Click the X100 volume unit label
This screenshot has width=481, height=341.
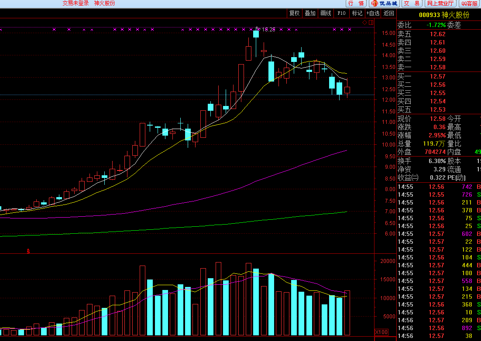coord(381,332)
